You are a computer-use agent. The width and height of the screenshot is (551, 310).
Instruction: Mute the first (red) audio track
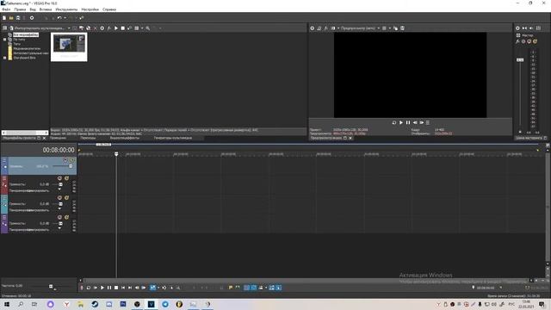pyautogui.click(x=59, y=178)
